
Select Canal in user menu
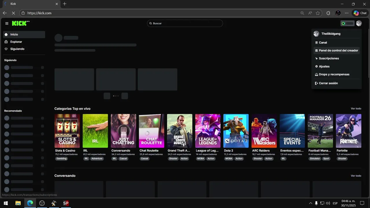336,42
